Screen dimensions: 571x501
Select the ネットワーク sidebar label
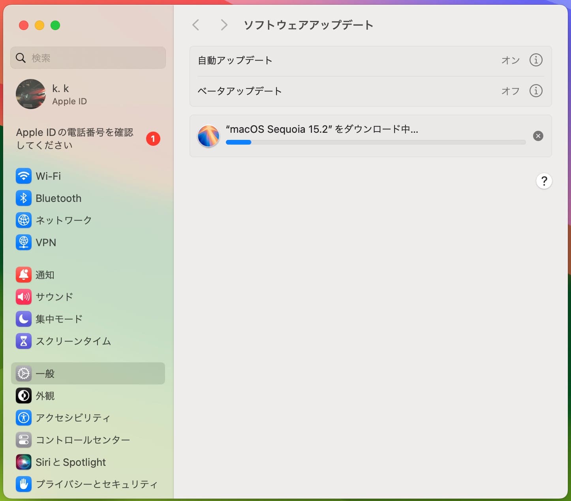[x=64, y=220]
